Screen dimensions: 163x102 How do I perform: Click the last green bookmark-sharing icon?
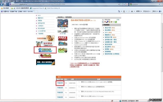(x=116, y=22)
